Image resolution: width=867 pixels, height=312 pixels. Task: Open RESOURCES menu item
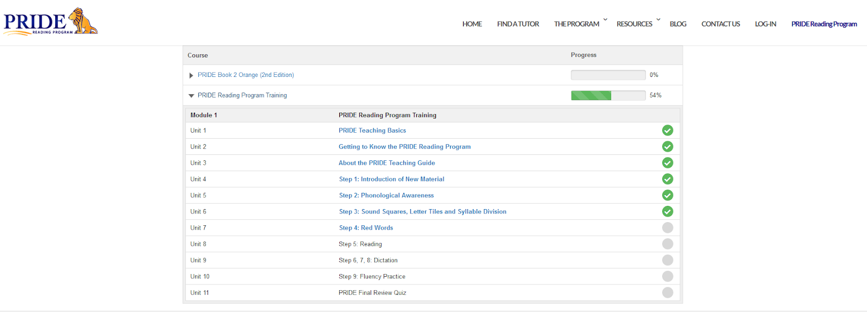pyautogui.click(x=635, y=24)
